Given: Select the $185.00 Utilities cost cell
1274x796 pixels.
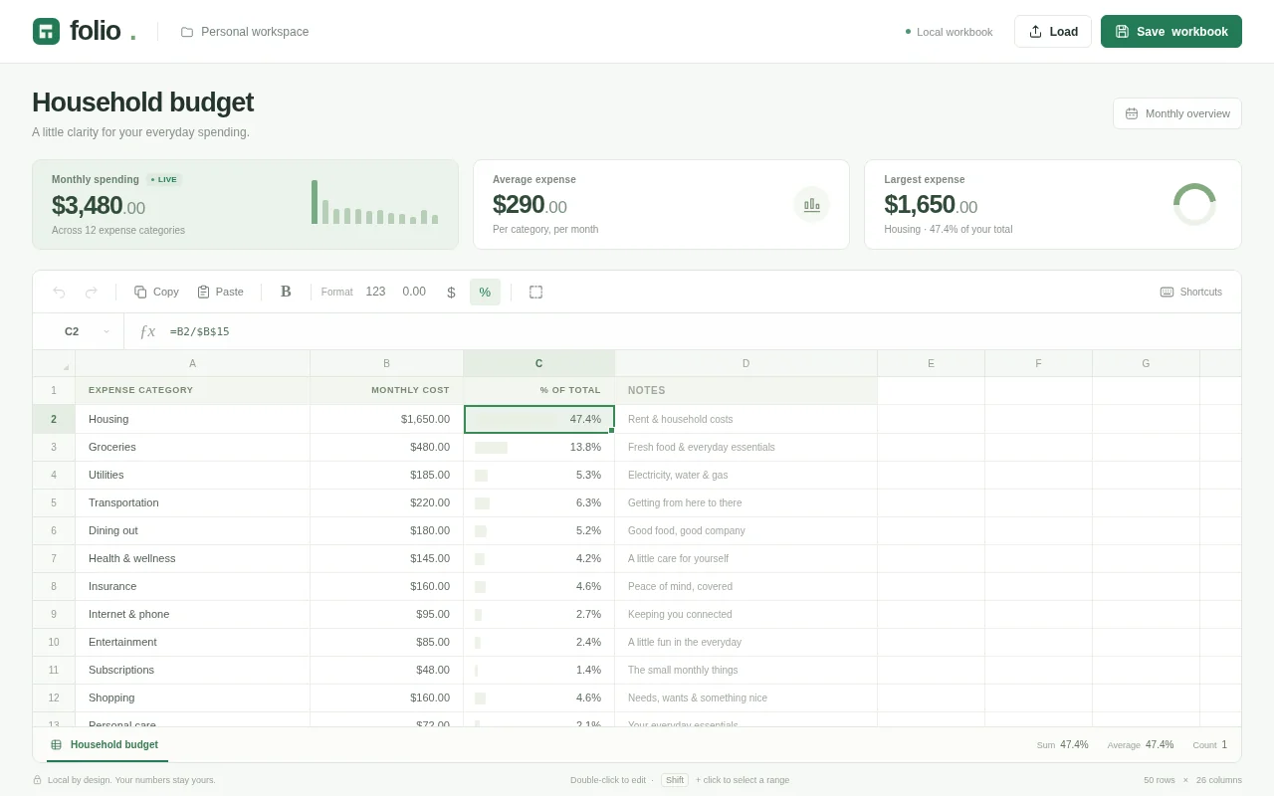Looking at the screenshot, I should click(x=387, y=475).
